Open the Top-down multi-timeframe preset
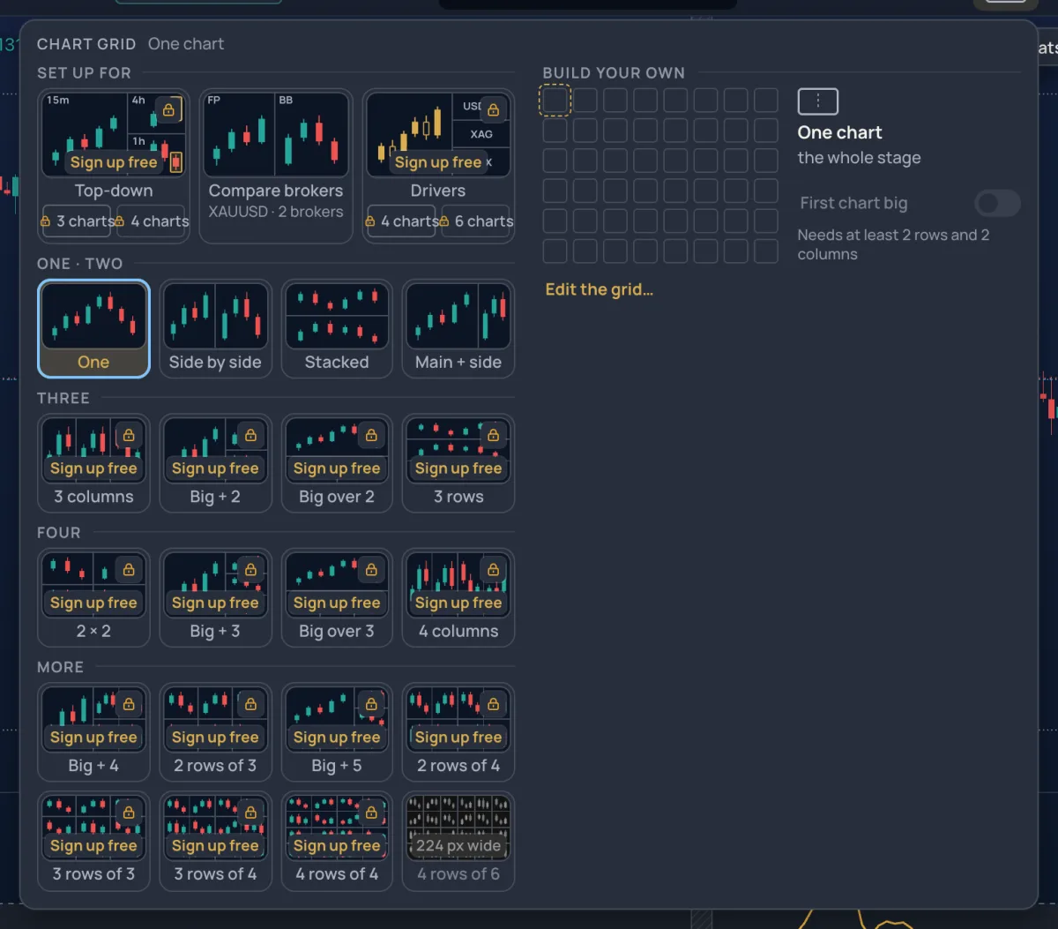The width and height of the screenshot is (1058, 929). [114, 146]
